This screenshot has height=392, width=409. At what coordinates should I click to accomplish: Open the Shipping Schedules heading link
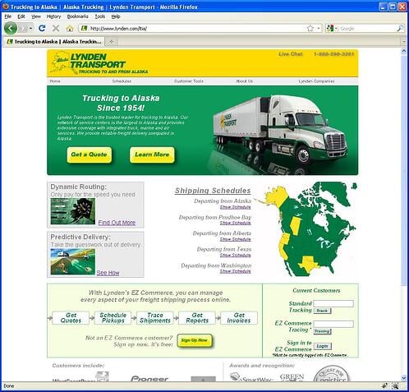click(x=213, y=191)
